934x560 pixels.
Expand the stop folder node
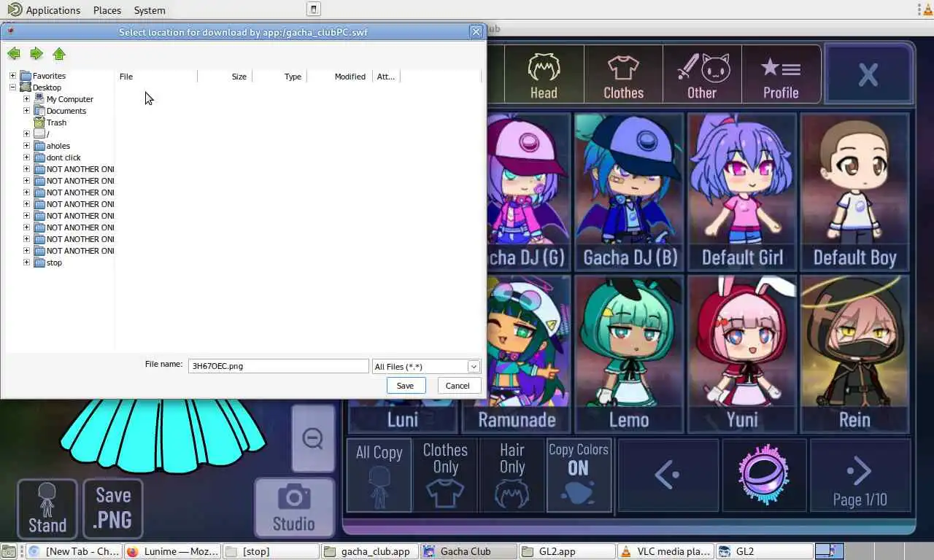pos(27,262)
